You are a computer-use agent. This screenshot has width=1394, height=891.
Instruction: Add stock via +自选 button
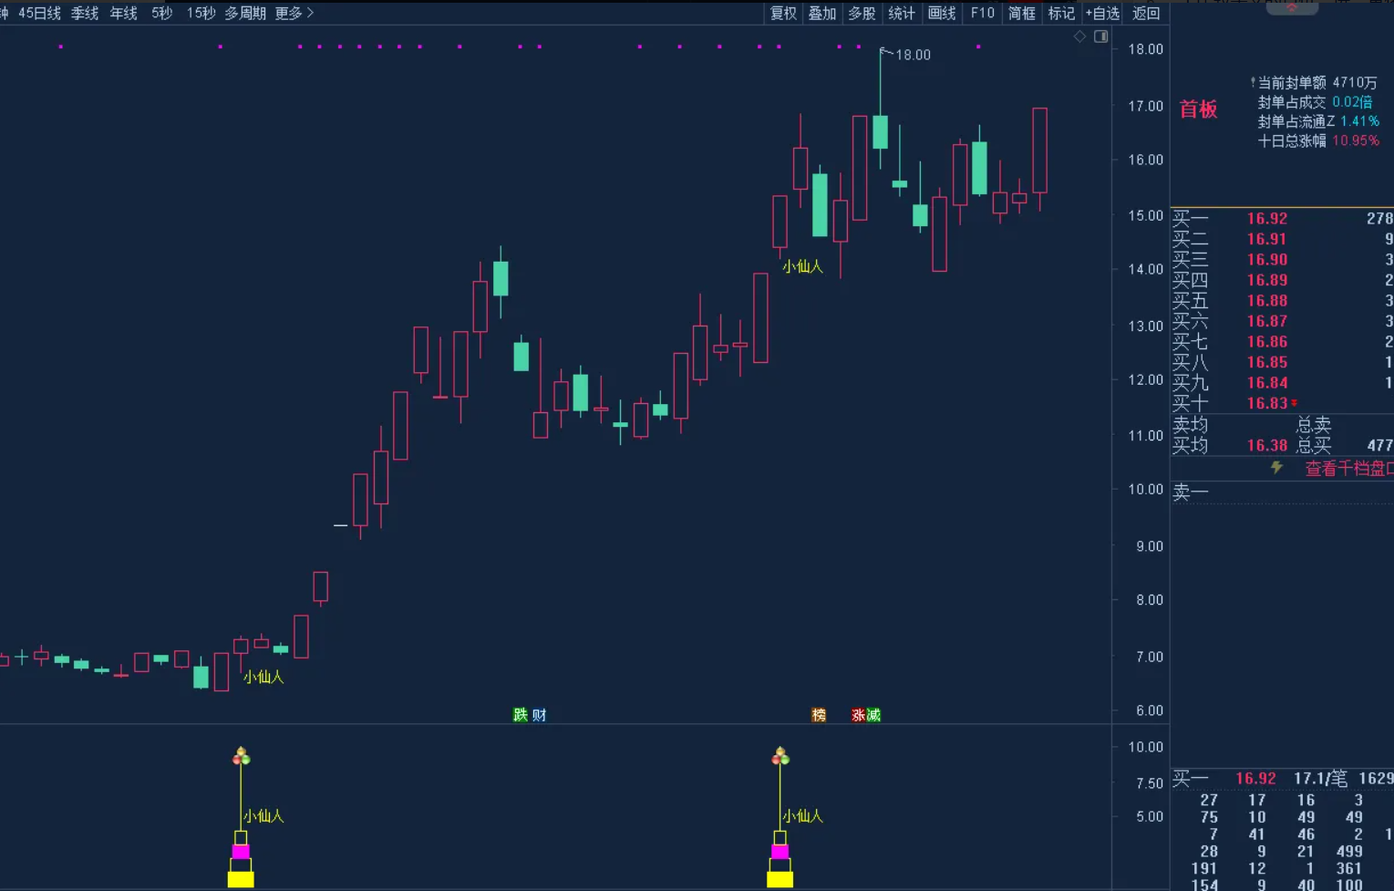[1102, 13]
